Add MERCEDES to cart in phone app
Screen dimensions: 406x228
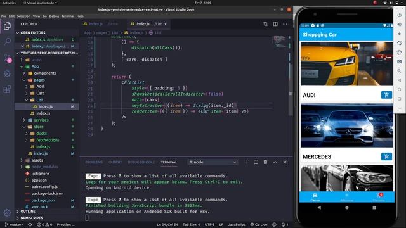[386, 156]
